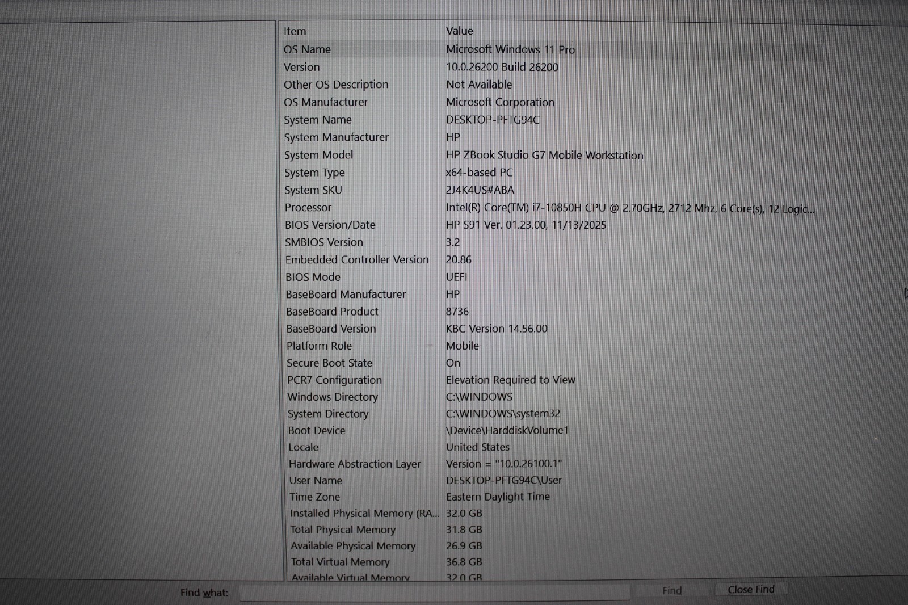Viewport: 908px width, 605px height.
Task: Select '20.86' controller version value
Action: pyautogui.click(x=459, y=259)
